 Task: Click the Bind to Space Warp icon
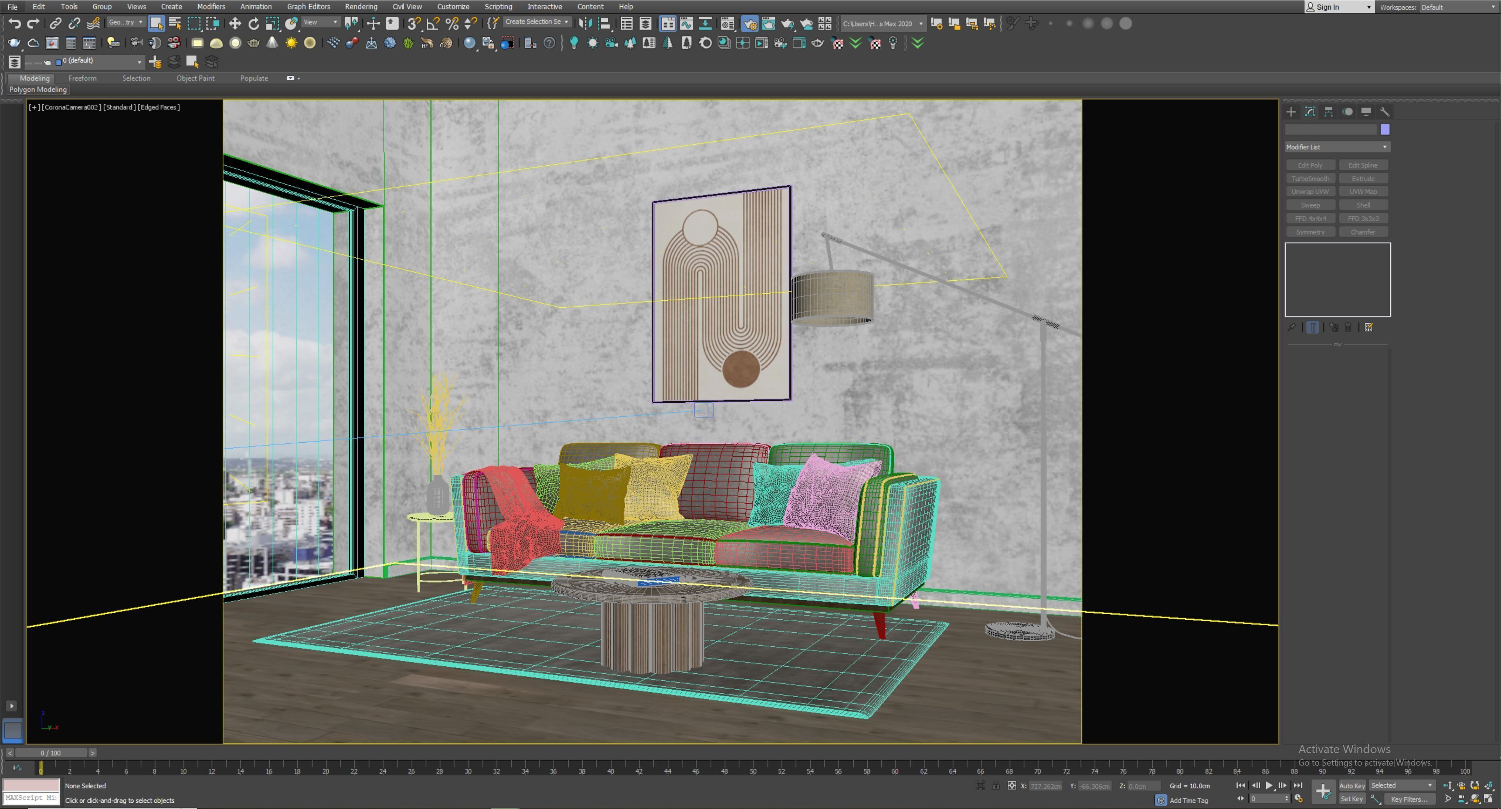coord(93,23)
